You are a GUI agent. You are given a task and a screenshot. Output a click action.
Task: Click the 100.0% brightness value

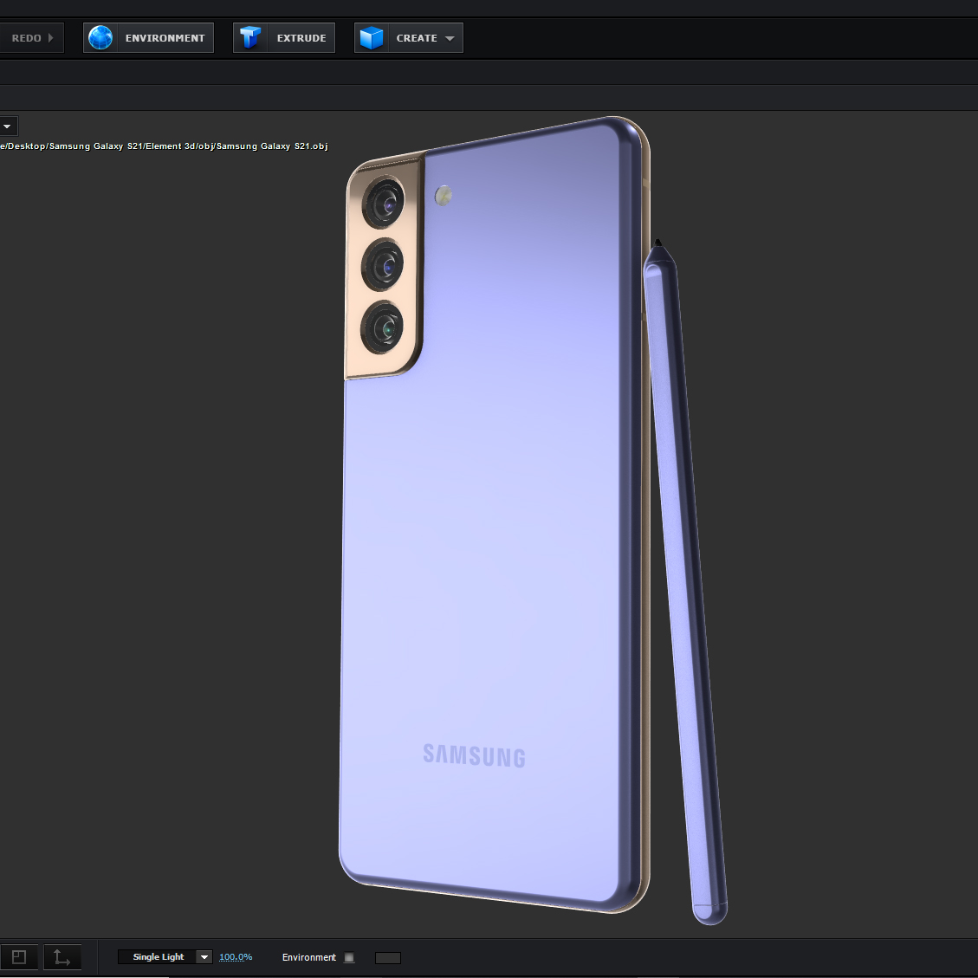[x=236, y=957]
